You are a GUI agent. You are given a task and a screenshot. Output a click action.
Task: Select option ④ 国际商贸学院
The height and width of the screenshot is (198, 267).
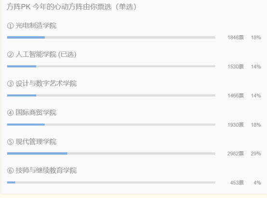pos(32,113)
